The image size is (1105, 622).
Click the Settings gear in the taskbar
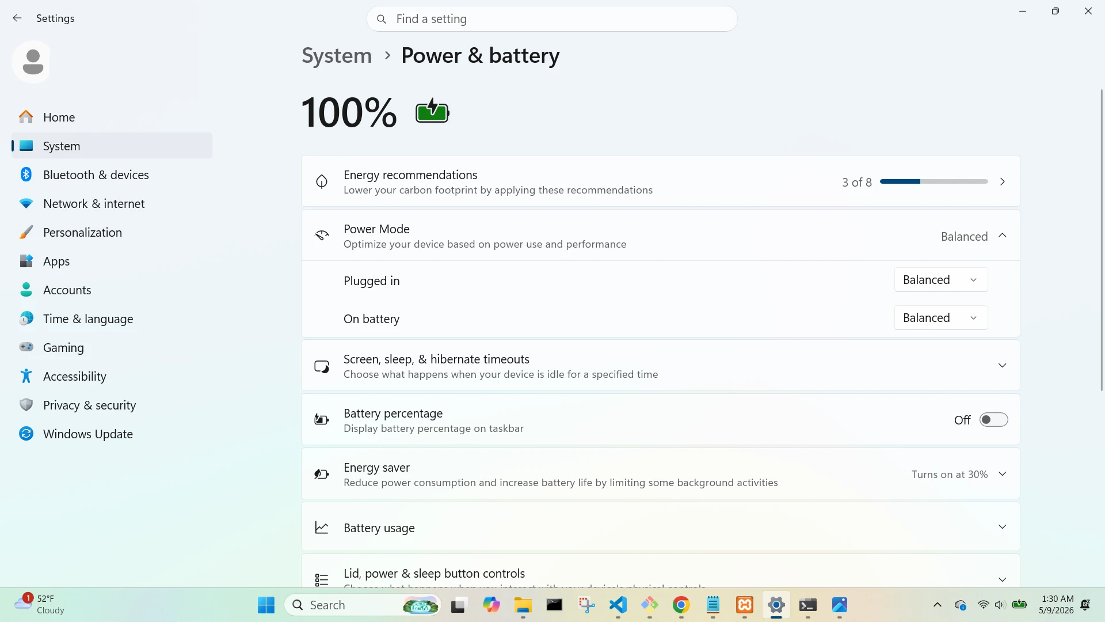pos(776,605)
